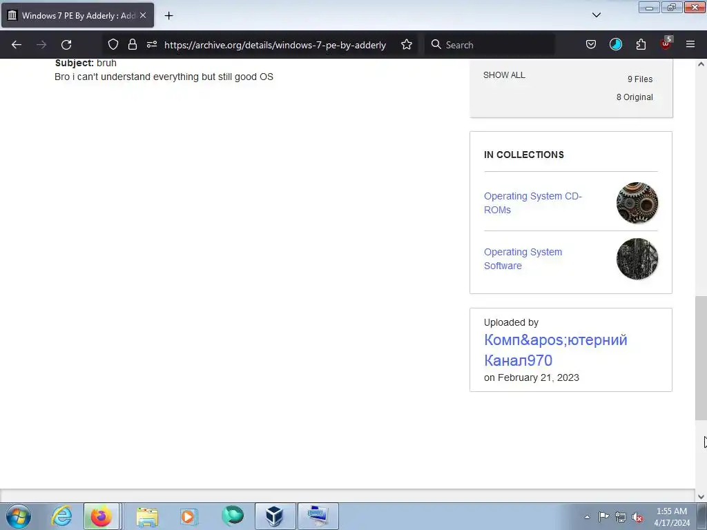The width and height of the screenshot is (707, 530).
Task: Reload the current page
Action: pyautogui.click(x=66, y=45)
